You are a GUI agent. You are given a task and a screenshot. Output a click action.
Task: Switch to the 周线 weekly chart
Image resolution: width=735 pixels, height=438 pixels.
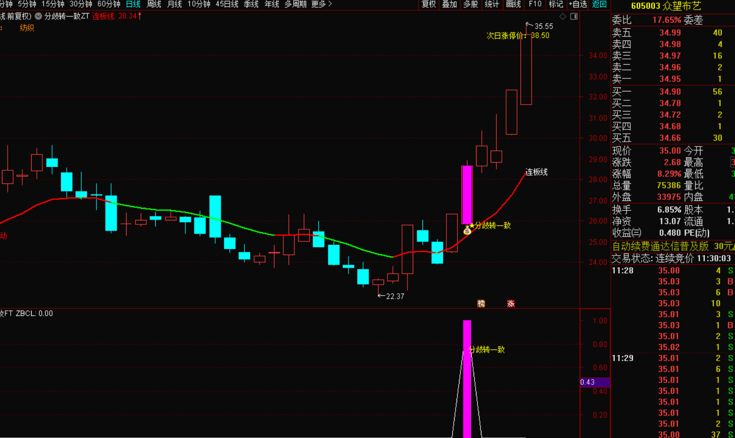point(154,4)
